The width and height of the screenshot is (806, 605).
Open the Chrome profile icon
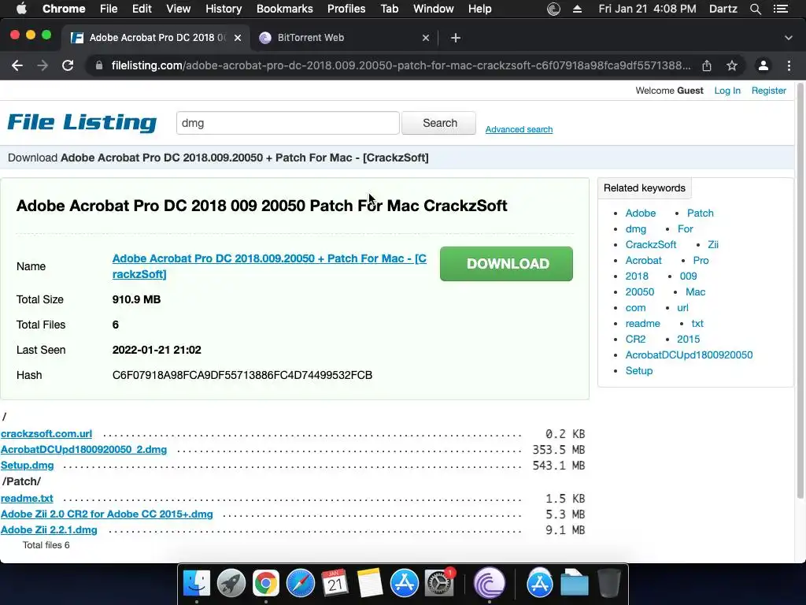point(763,65)
